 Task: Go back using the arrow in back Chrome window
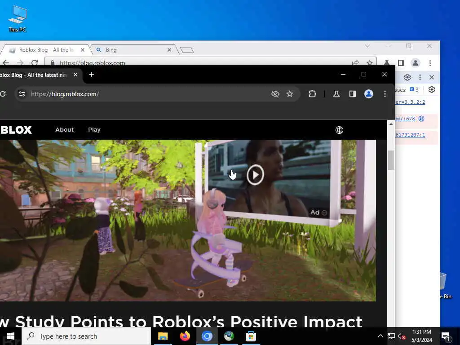coord(5,62)
